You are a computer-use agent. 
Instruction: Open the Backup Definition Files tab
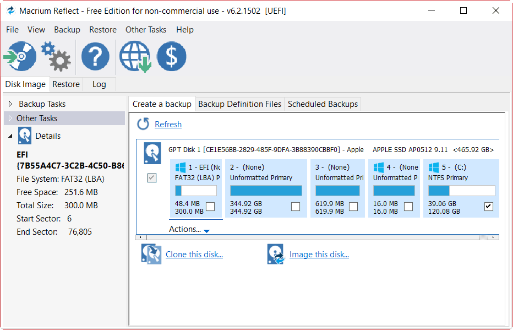(240, 104)
